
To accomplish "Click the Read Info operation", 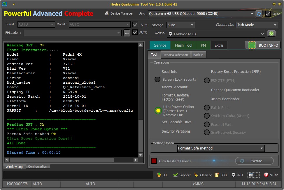I will click(169, 71).
